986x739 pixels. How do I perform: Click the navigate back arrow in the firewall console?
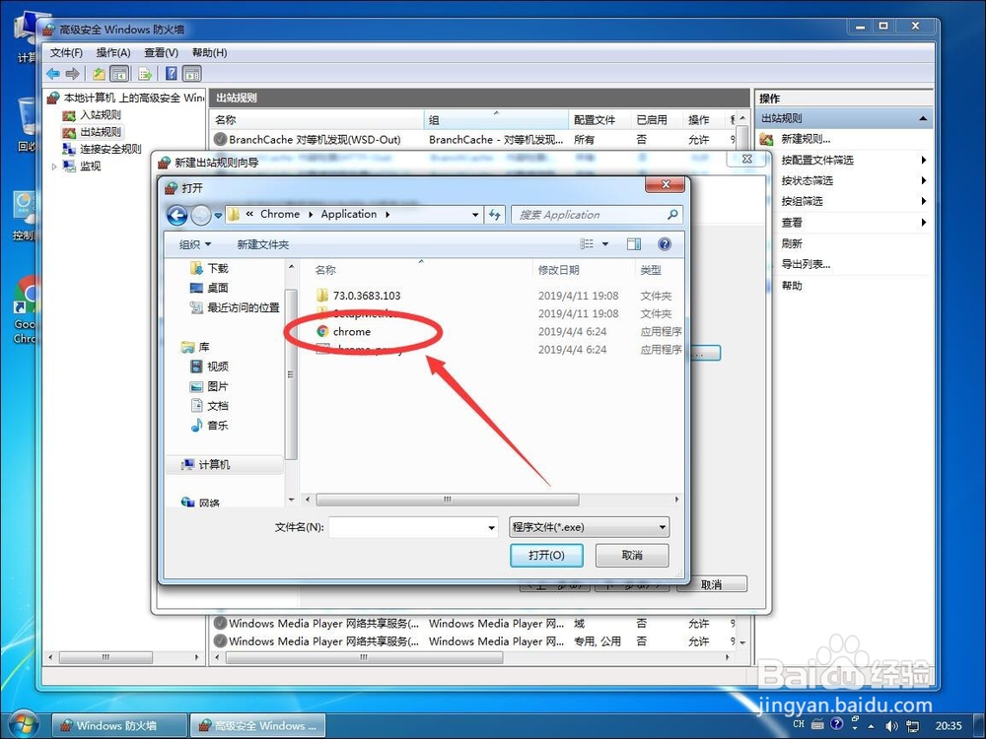click(52, 73)
